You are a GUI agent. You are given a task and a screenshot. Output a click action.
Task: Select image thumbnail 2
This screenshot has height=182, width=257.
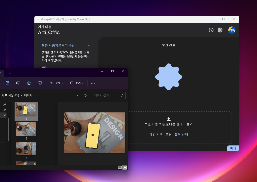click(26, 131)
